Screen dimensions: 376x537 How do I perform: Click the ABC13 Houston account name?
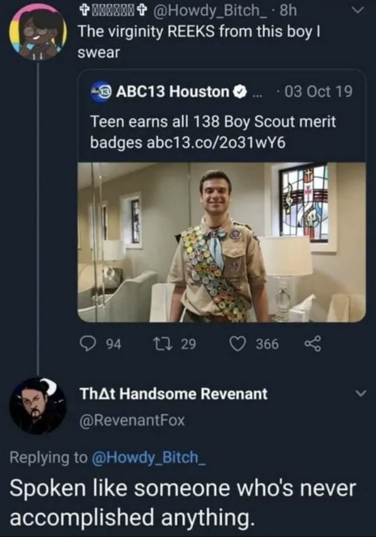[x=173, y=93]
